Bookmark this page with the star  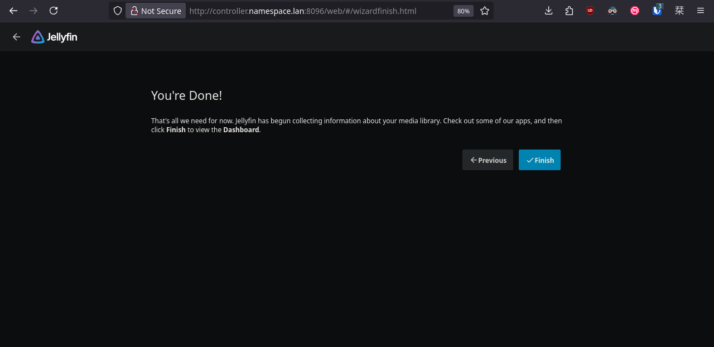point(485,11)
